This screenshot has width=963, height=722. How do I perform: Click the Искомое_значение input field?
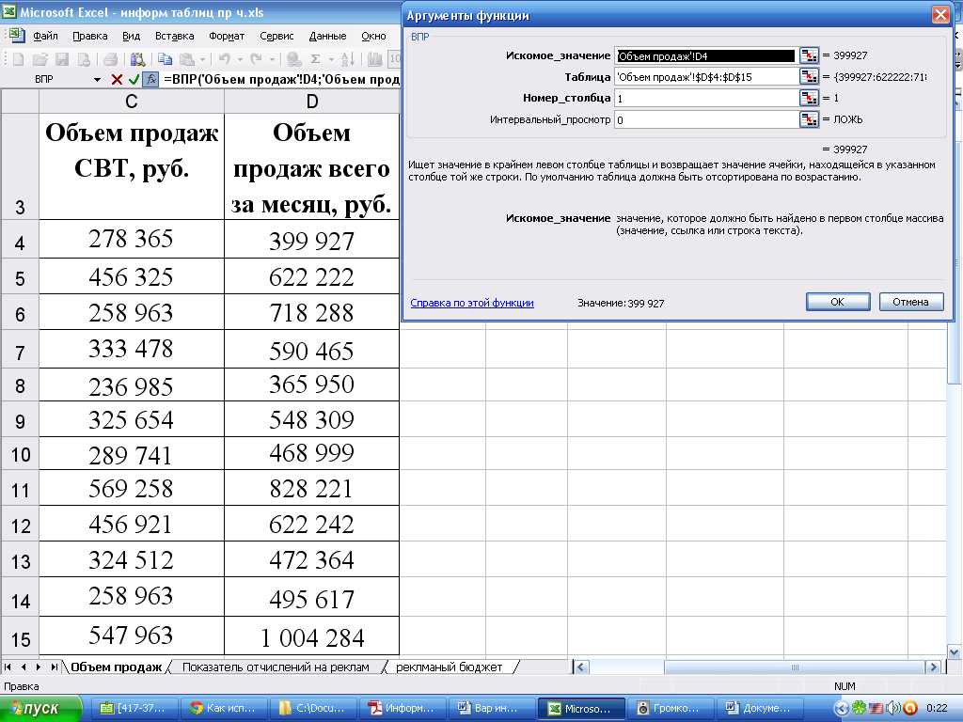pyautogui.click(x=706, y=55)
